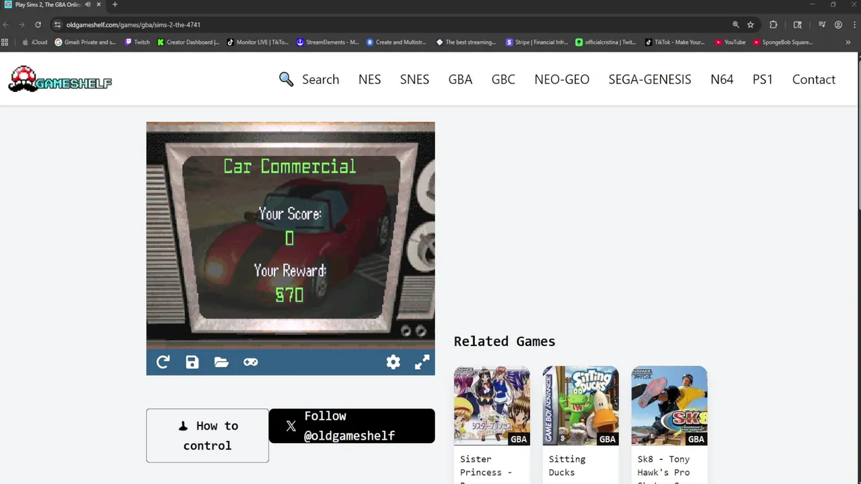Open the gamepad control settings icon
This screenshot has width=861, height=484.
click(250, 362)
